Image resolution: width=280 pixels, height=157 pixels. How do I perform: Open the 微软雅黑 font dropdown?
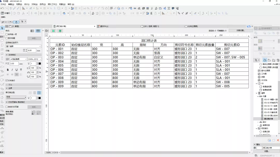(x=18, y=59)
